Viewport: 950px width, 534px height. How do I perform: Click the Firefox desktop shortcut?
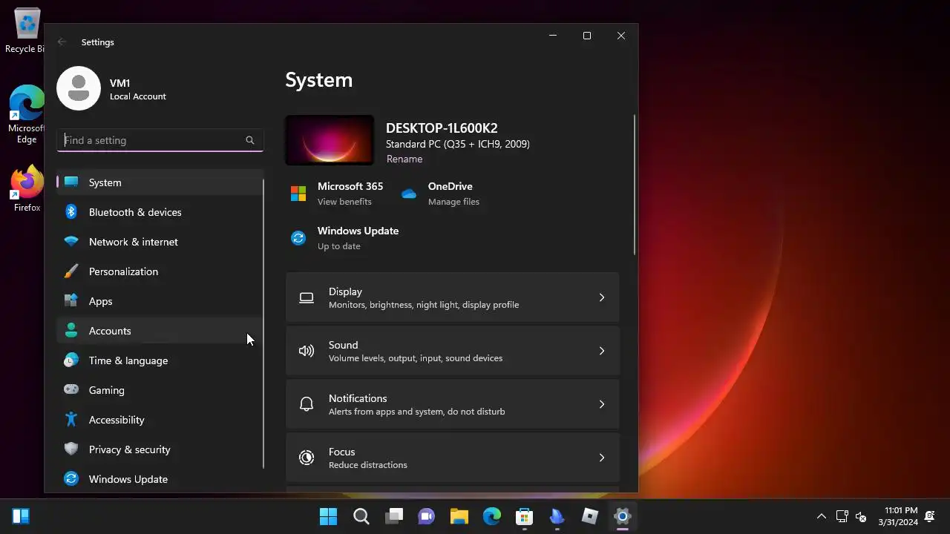(27, 188)
